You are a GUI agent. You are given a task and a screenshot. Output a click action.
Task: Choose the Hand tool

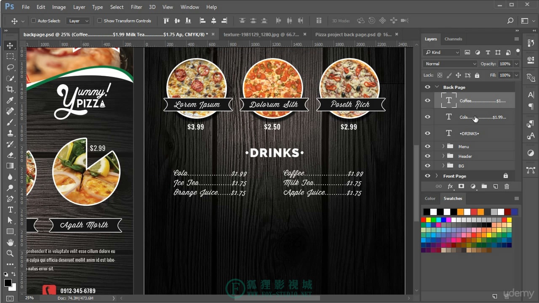(x=10, y=242)
